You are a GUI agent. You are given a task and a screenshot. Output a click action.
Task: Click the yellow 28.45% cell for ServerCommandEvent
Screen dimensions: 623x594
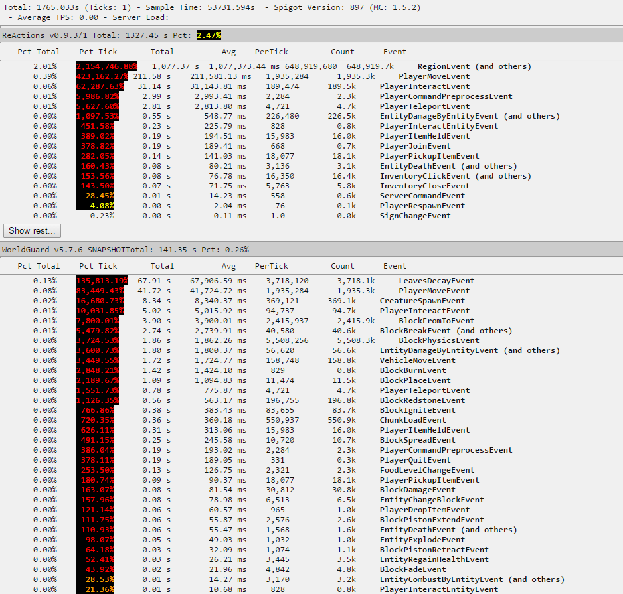tap(100, 196)
